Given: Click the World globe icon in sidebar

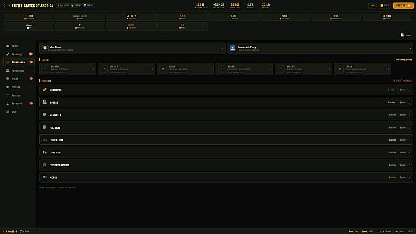Looking at the screenshot, I should tap(8, 79).
